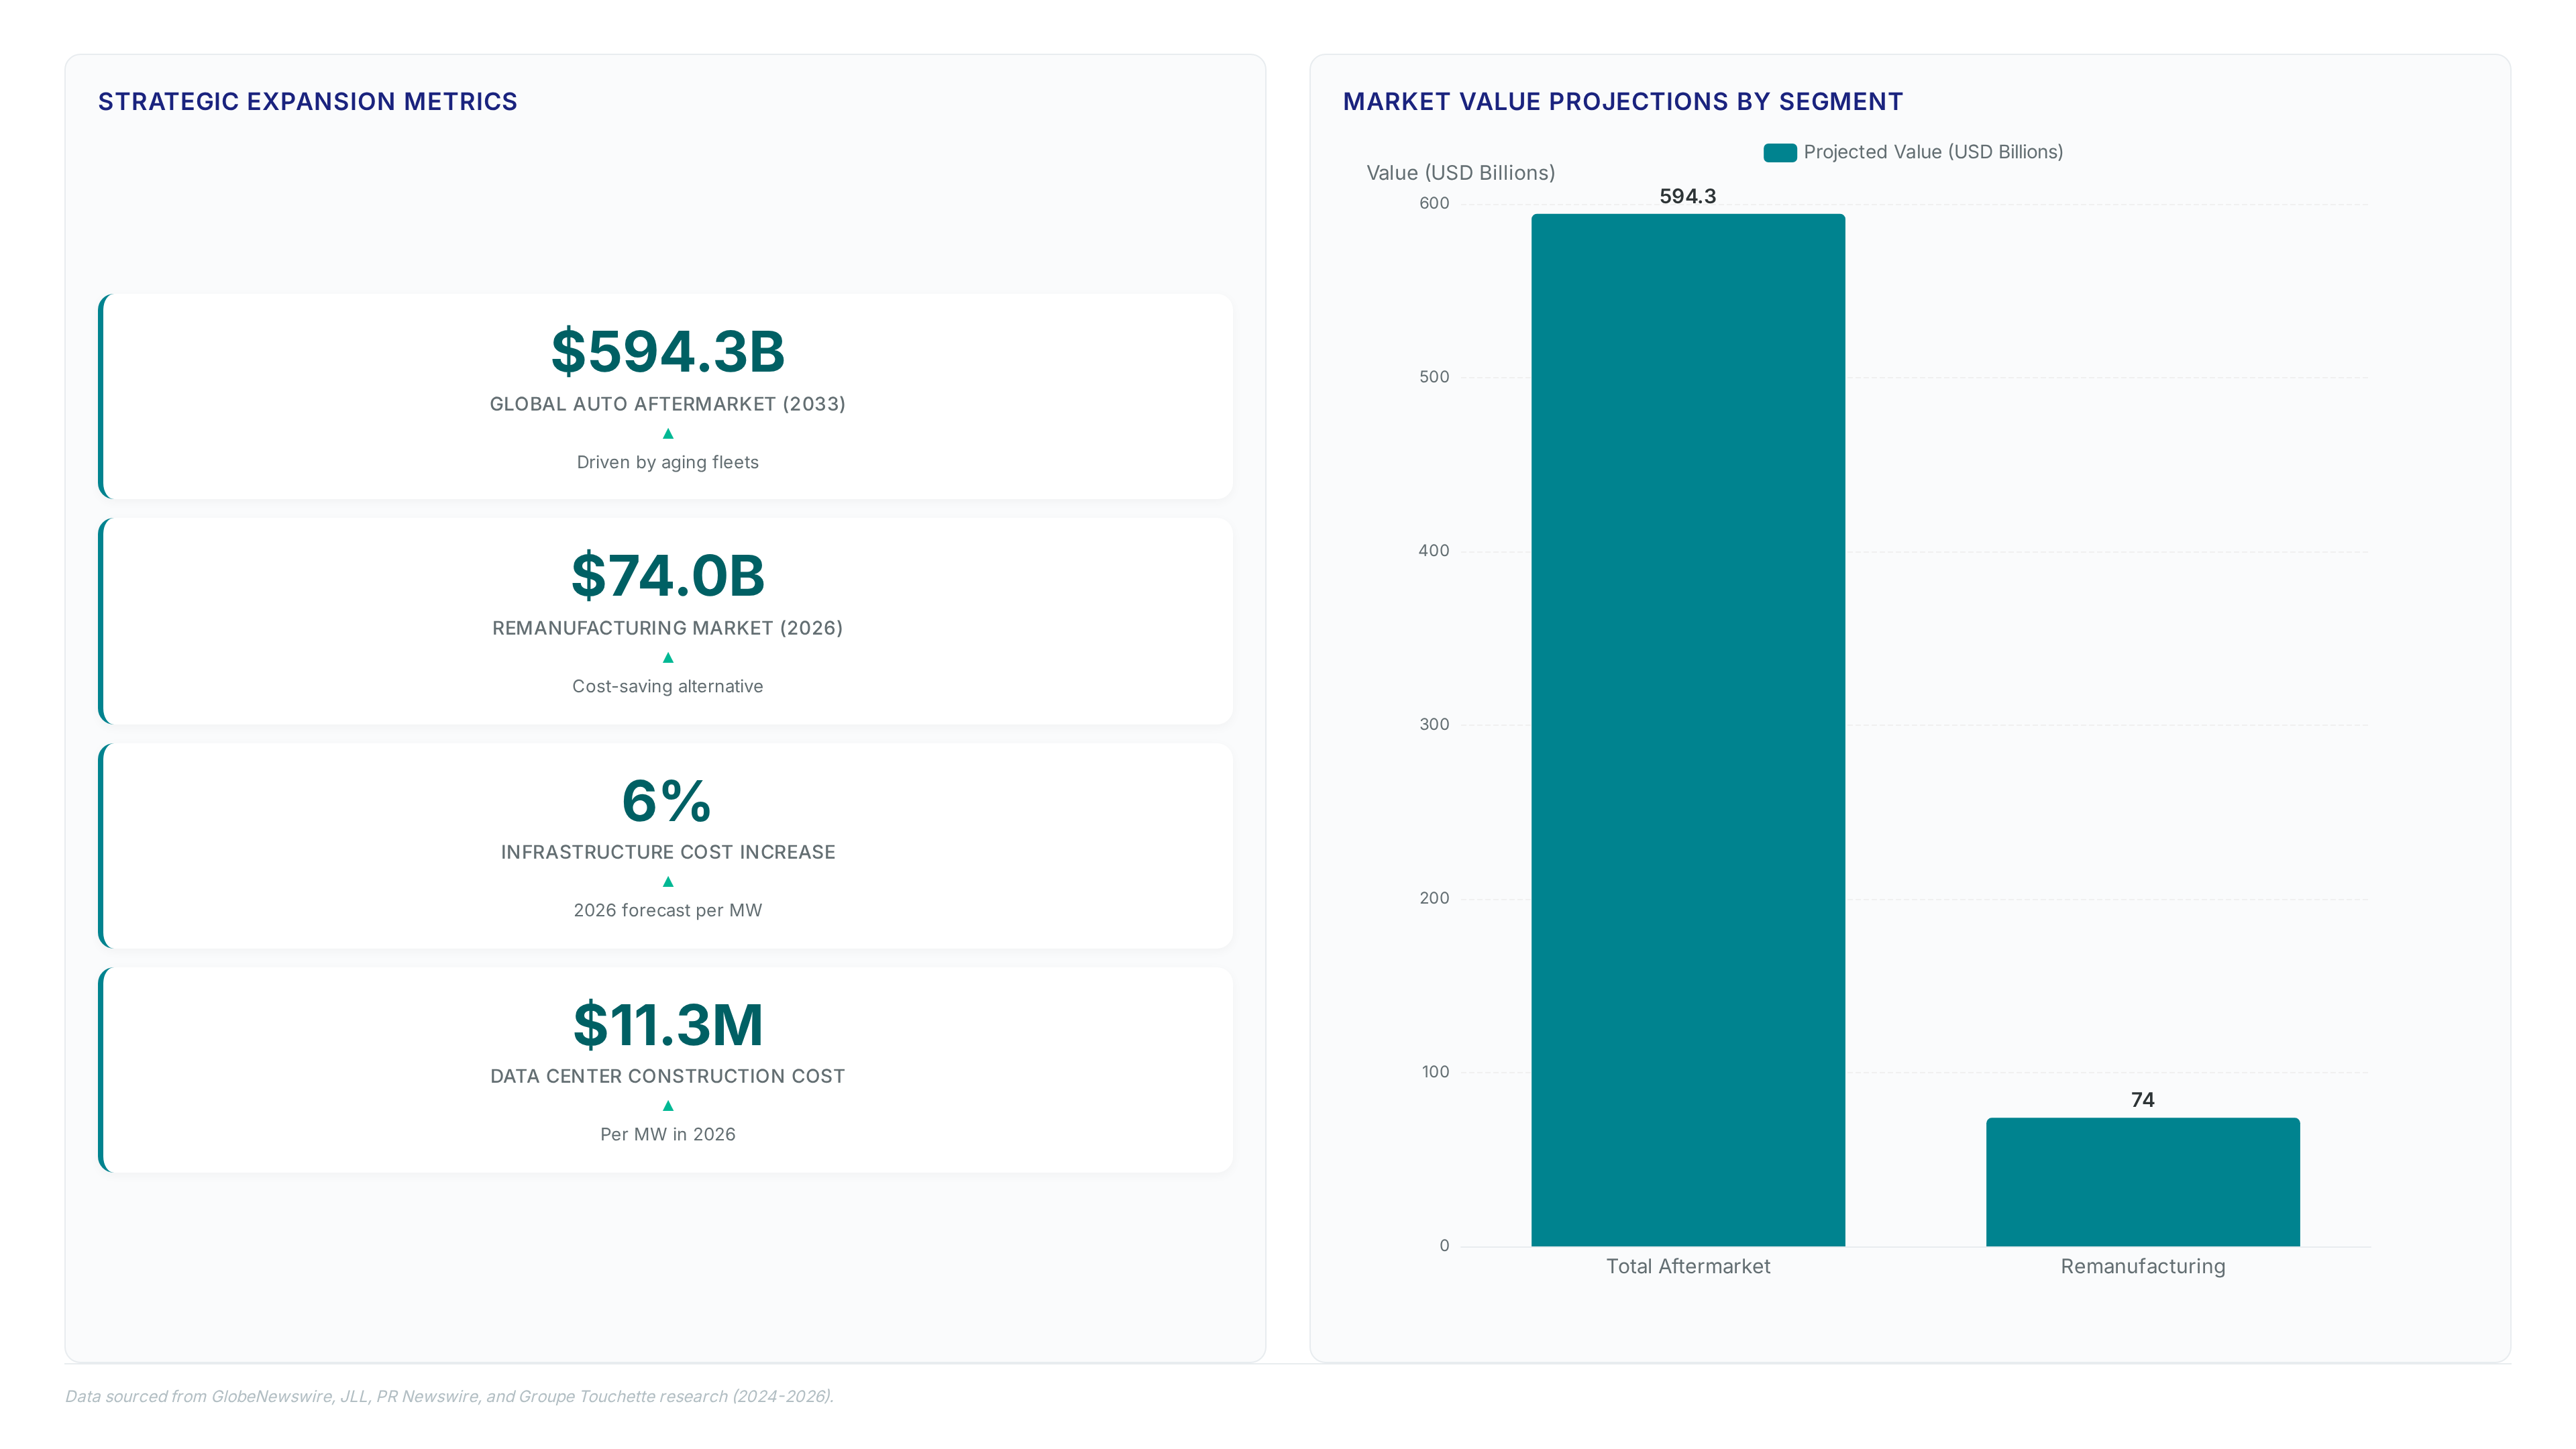Click the 500 y-axis tick label
This screenshot has height=1449, width=2576.
[x=1434, y=377]
